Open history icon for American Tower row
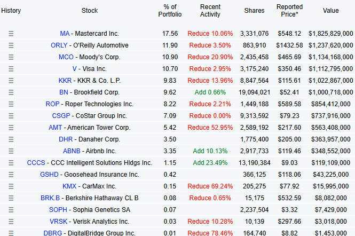This screenshot has height=236, width=355. click(11, 128)
